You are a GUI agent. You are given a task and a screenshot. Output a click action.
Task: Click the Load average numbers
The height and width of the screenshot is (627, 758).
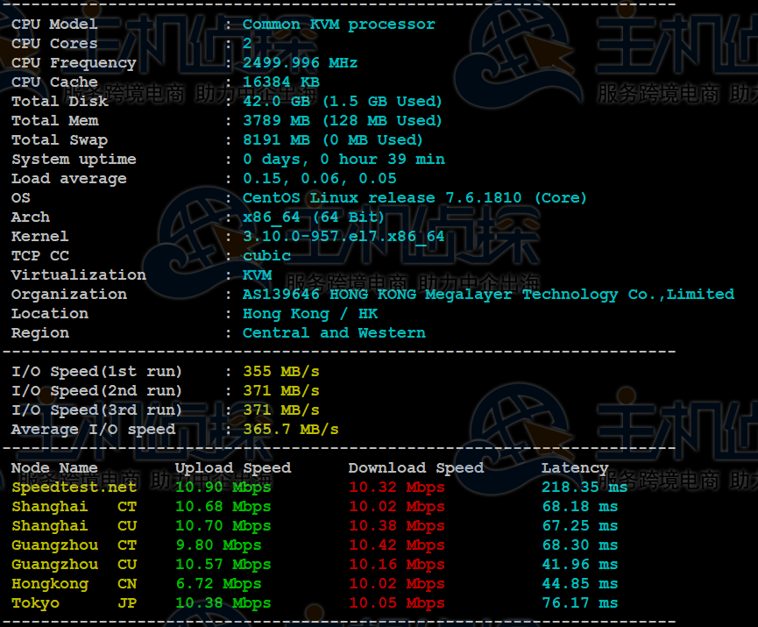pyautogui.click(x=319, y=179)
